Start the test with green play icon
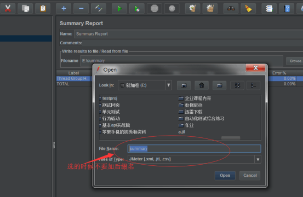The width and height of the screenshot is (303, 197). (119, 9)
